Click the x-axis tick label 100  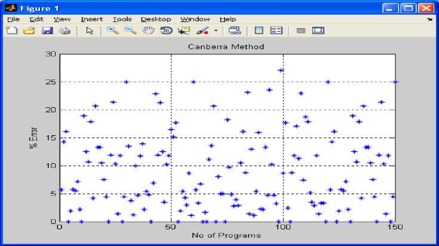click(x=283, y=227)
